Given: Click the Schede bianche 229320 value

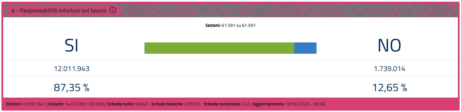Looking at the screenshot, I should point(192,104).
